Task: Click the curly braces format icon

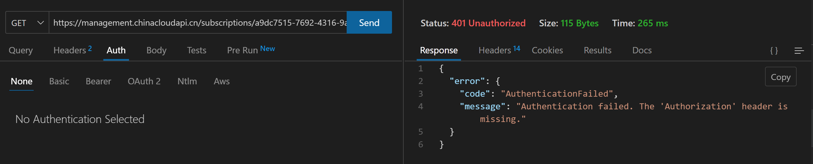Action: pos(774,51)
